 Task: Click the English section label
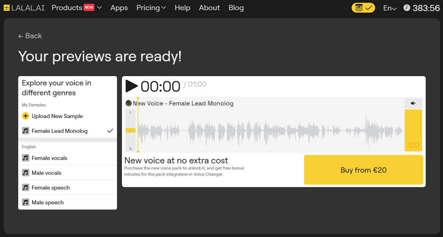pos(29,147)
